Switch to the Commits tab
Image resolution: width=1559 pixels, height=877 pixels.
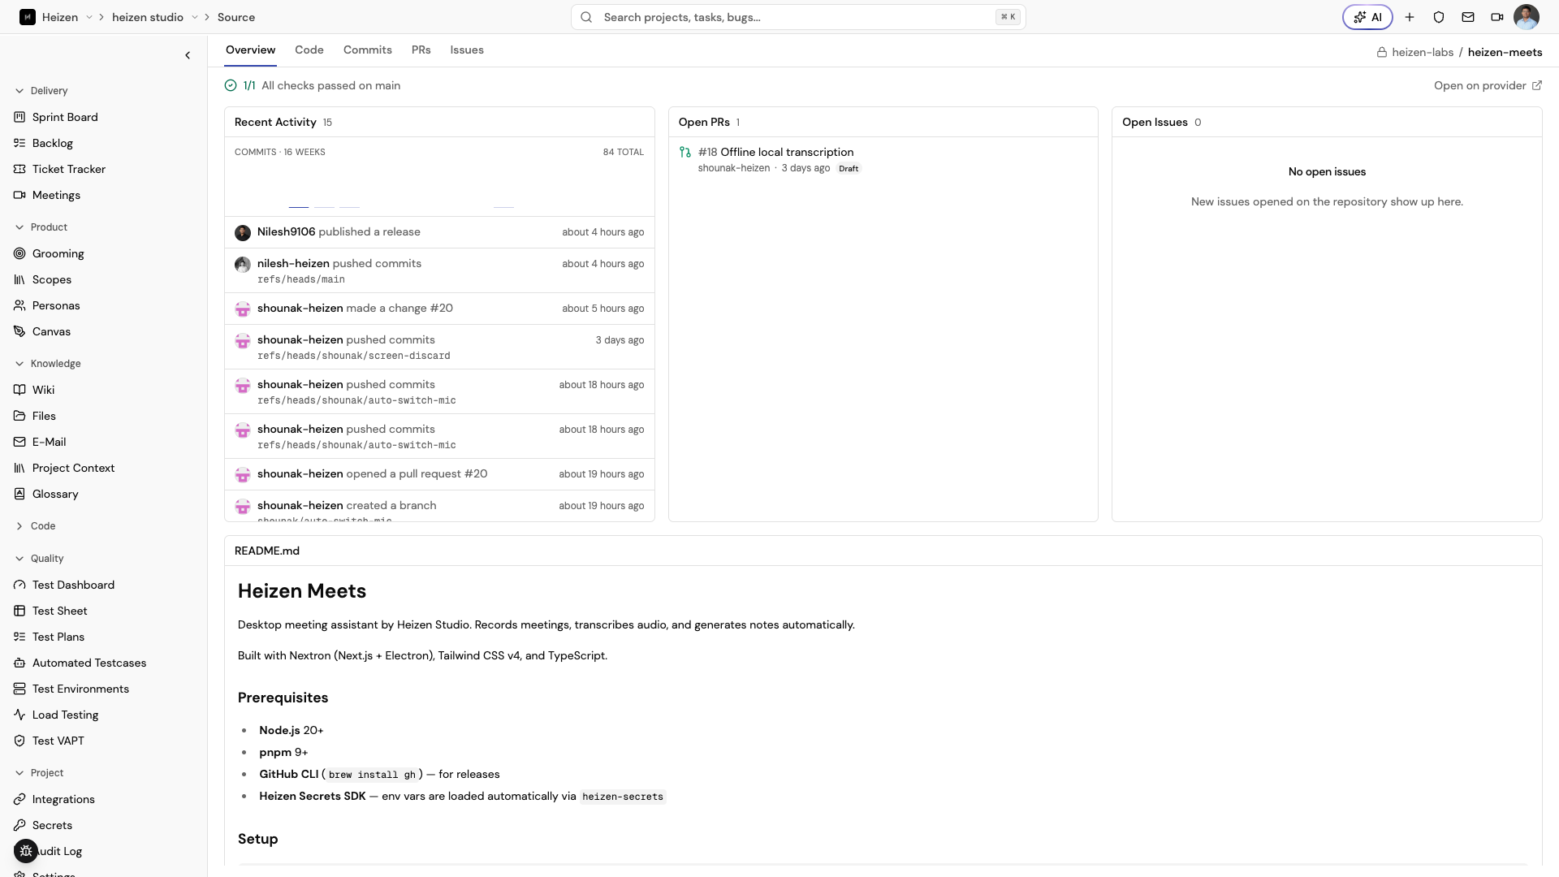[x=368, y=50]
